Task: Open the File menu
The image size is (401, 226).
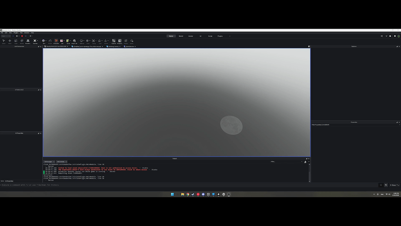Action: click(x=2, y=33)
